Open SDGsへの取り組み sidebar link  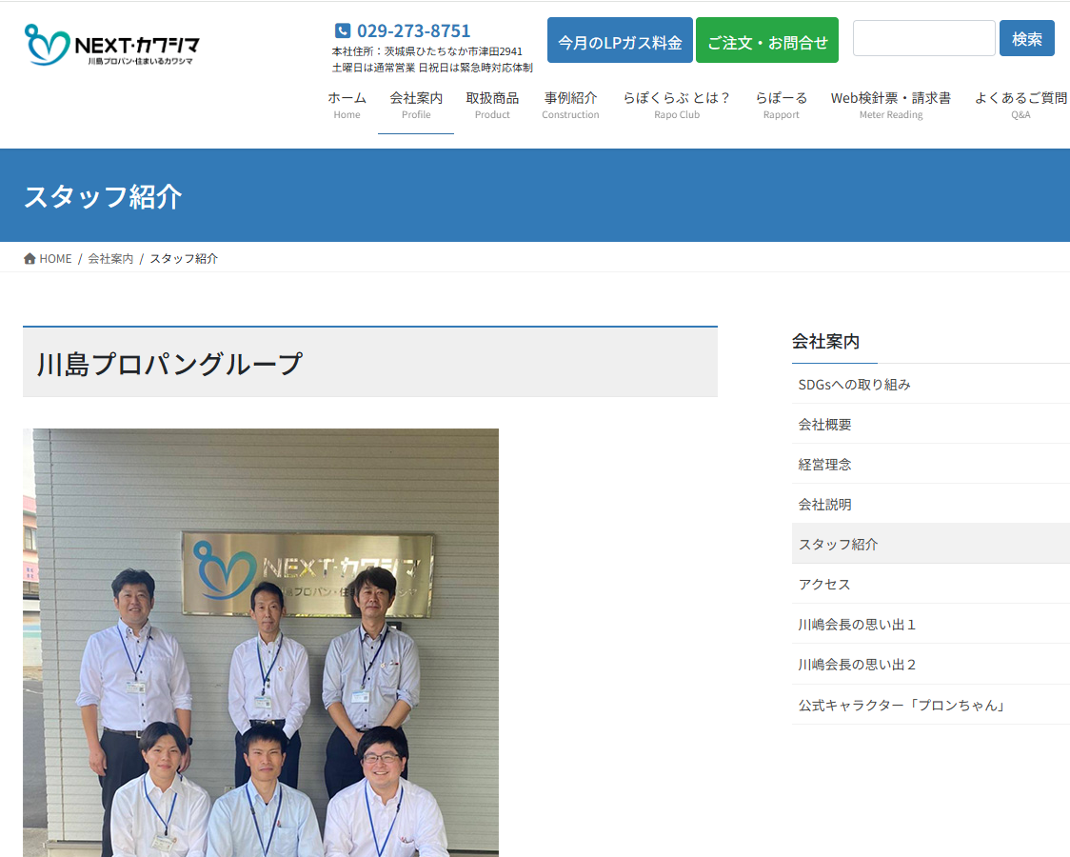tap(854, 385)
